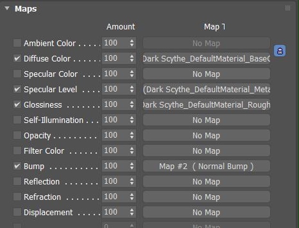Open the Diffuse Color BaseColor map button
The height and width of the screenshot is (228, 299).
206,58
